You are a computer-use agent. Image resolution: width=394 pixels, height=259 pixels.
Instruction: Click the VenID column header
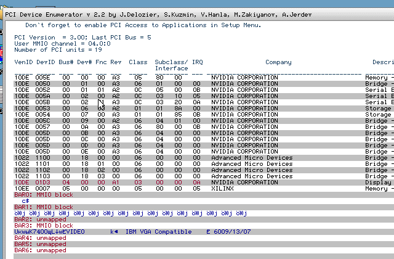click(x=23, y=62)
